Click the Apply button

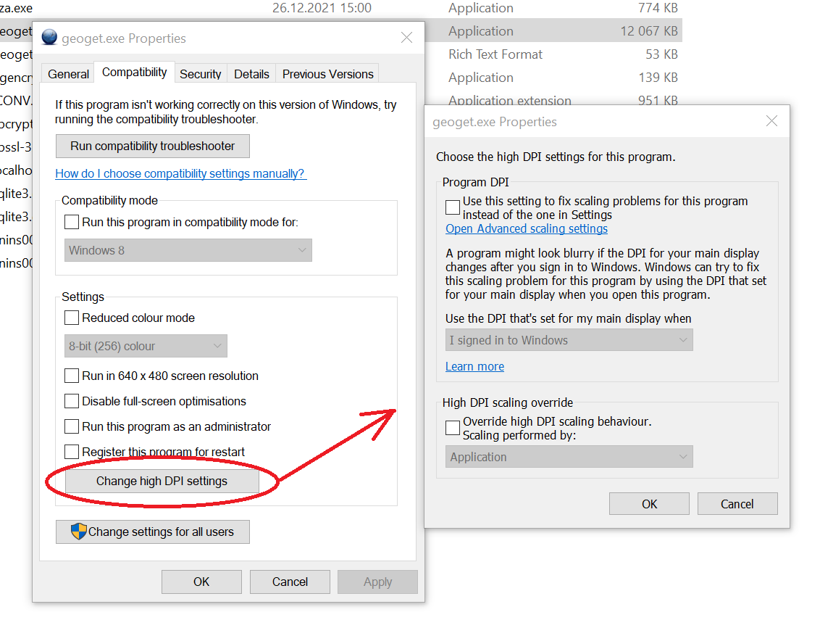377,582
